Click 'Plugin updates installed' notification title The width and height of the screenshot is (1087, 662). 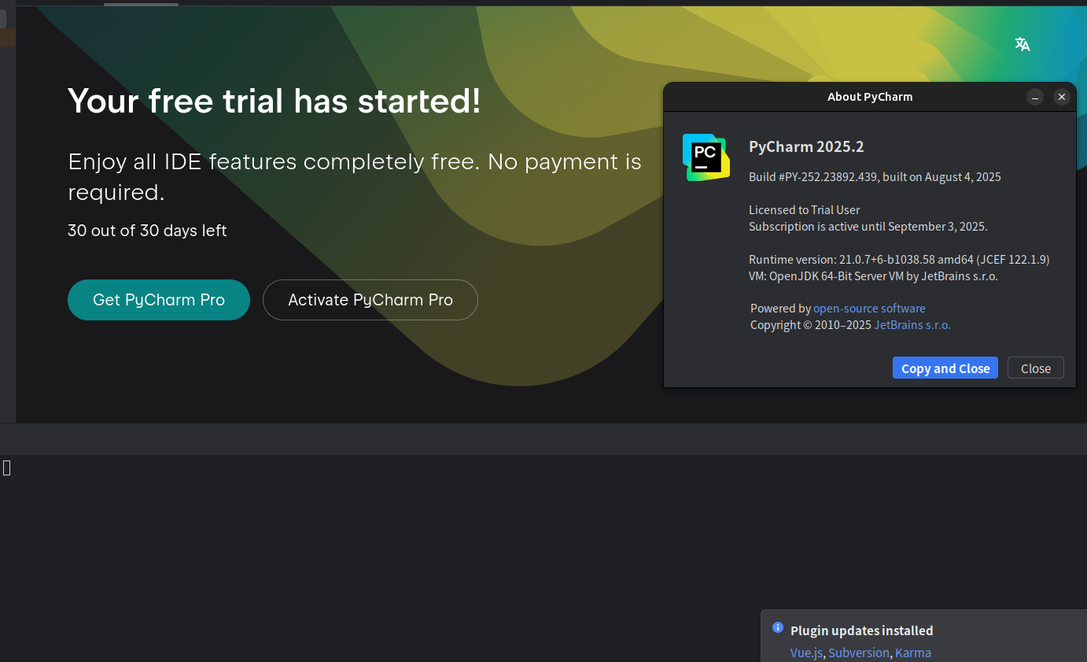coord(862,631)
